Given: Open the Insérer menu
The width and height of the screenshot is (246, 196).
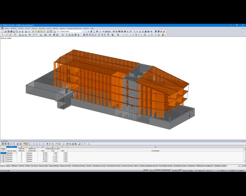Looking at the screenshot, I should [28, 28].
